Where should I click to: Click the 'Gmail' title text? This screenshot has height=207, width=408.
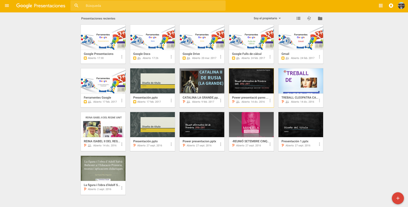[x=285, y=54]
